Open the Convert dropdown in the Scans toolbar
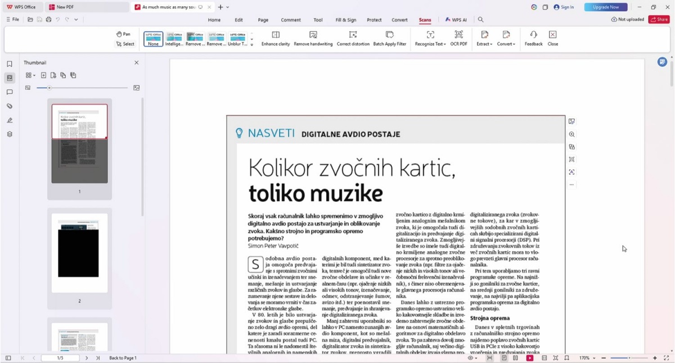The width and height of the screenshot is (675, 363). click(x=506, y=38)
